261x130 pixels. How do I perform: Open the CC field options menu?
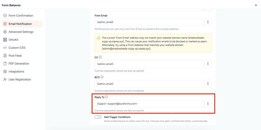(208, 64)
